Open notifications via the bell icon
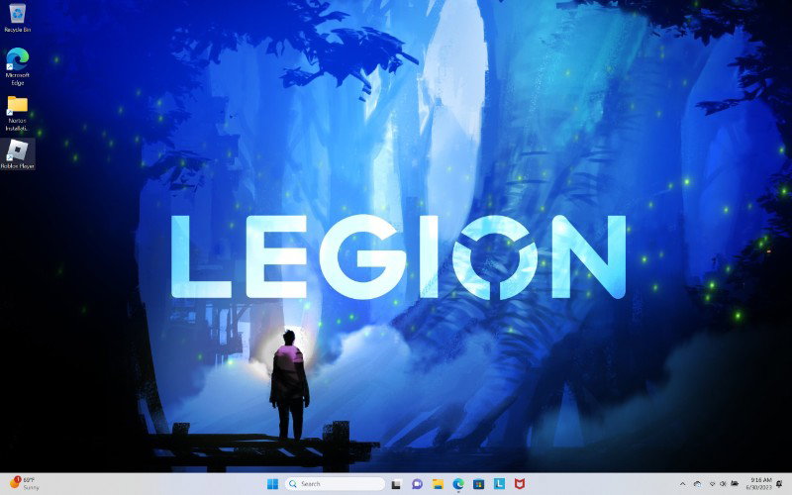 tap(779, 484)
